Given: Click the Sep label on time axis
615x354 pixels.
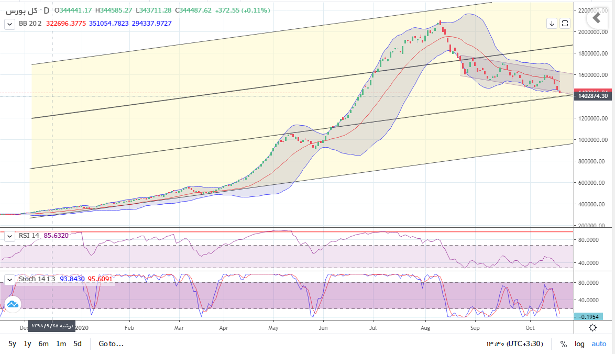Looking at the screenshot, I should click(x=475, y=328).
